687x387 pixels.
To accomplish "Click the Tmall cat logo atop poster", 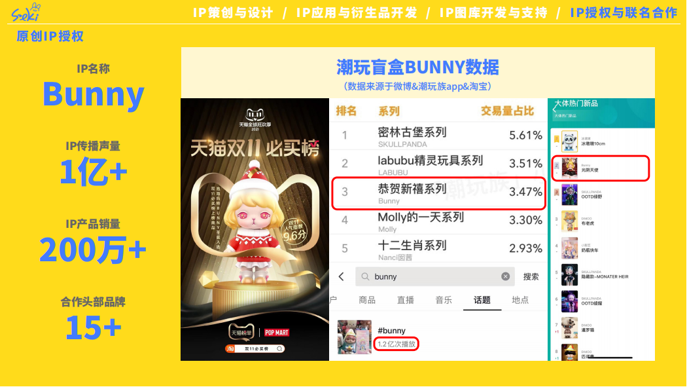I will pyautogui.click(x=255, y=115).
